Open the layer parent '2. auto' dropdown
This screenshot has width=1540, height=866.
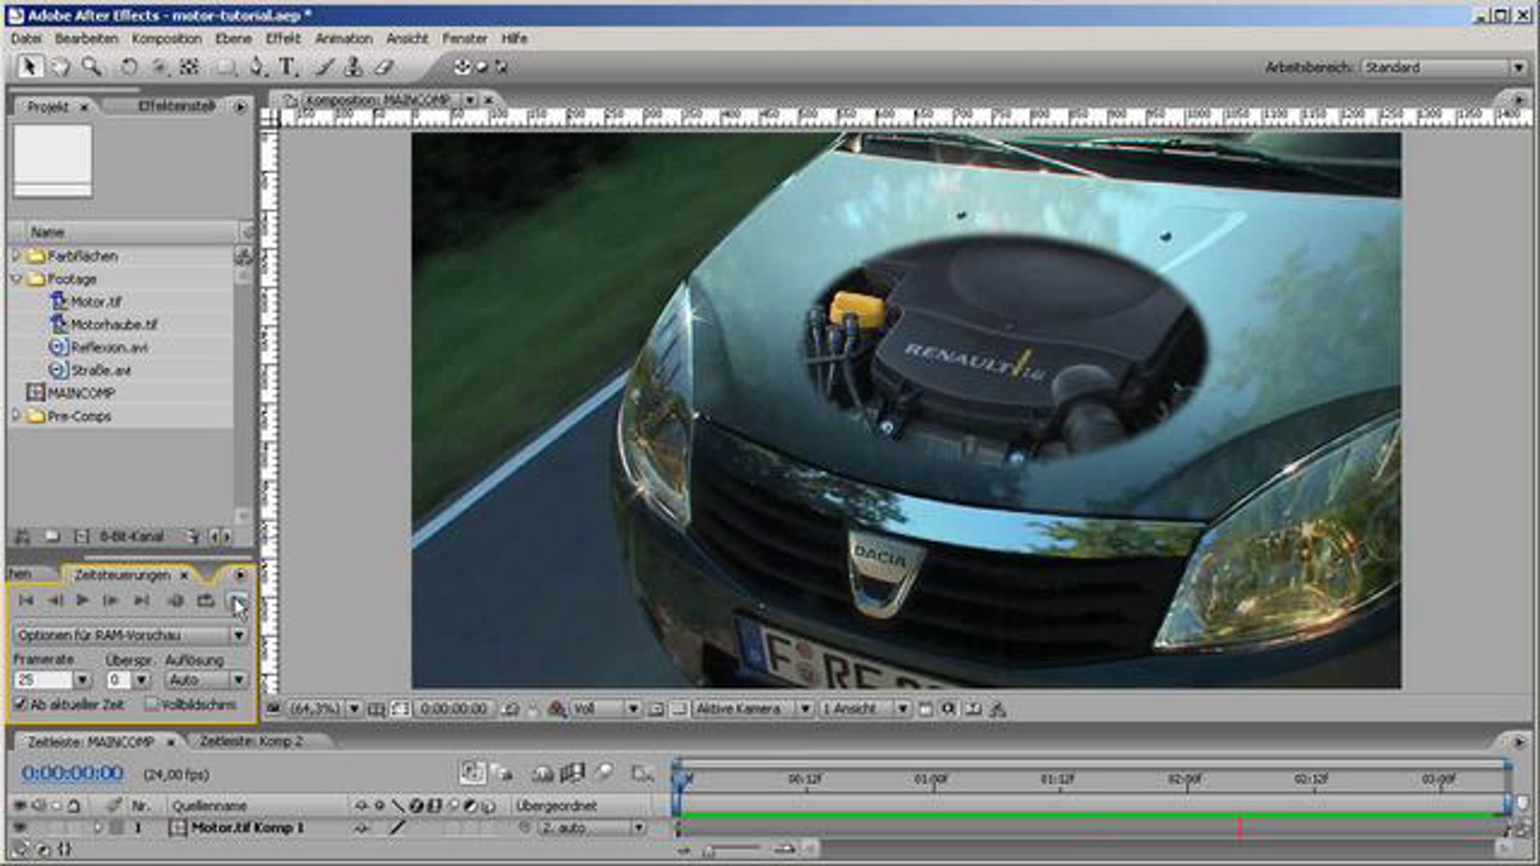pyautogui.click(x=592, y=828)
